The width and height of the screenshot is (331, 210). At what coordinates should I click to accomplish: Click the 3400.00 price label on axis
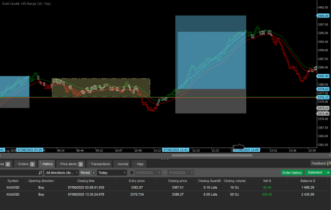(323, 16)
